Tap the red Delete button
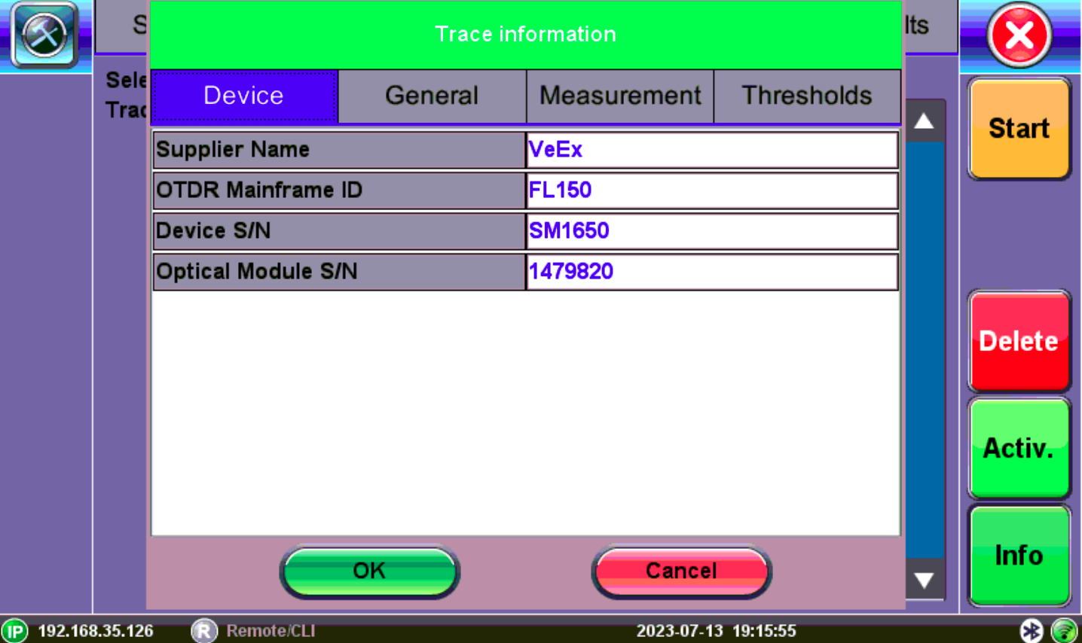The image size is (1082, 643). pos(1019,341)
